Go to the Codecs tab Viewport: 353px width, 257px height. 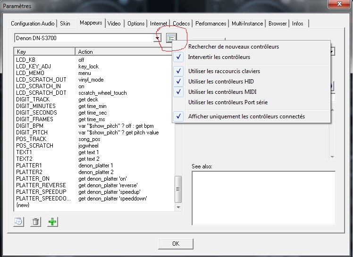[x=181, y=24]
